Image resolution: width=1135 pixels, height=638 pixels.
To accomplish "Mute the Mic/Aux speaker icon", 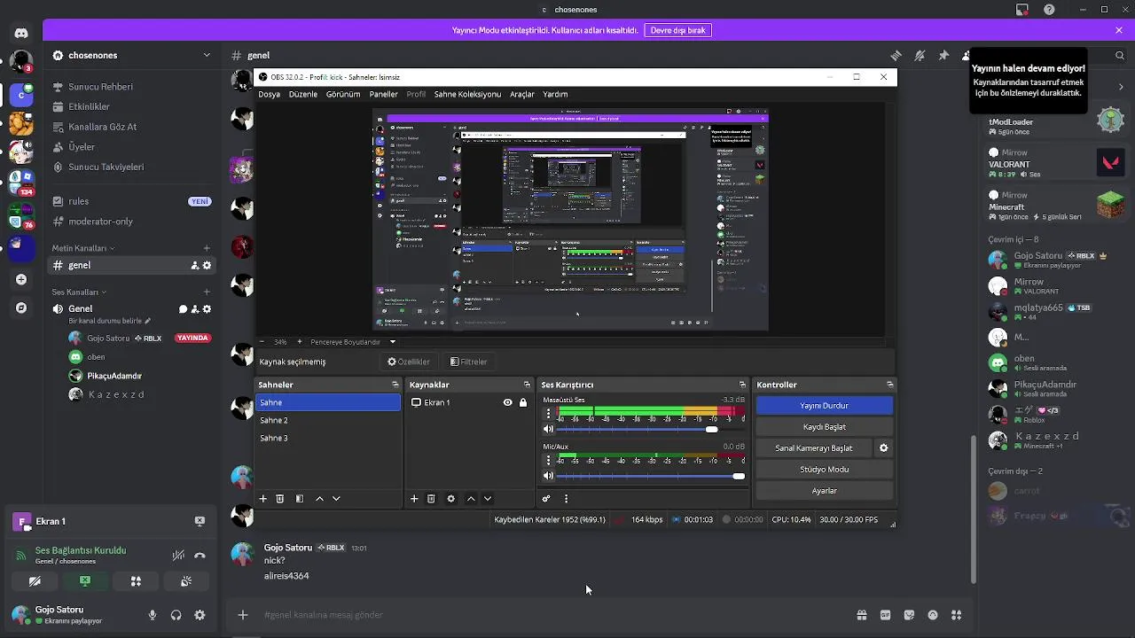I will tap(548, 476).
